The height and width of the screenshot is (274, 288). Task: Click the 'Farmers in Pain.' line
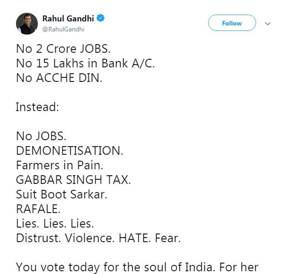click(x=60, y=165)
